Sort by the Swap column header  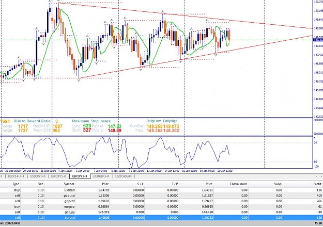278,184
